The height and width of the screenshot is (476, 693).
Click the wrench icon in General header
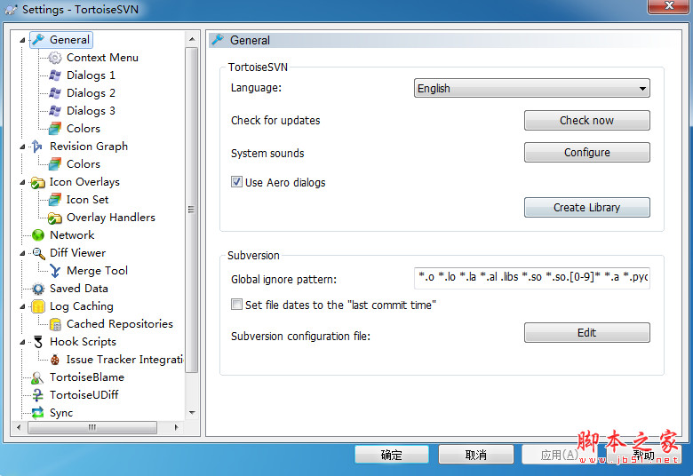[x=218, y=40]
